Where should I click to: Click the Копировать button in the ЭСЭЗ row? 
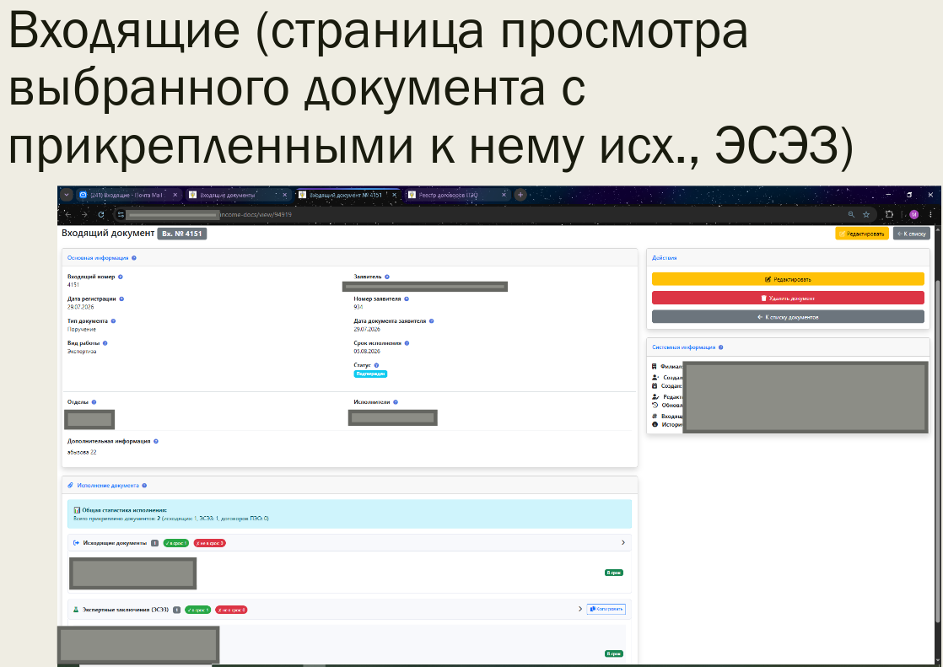click(x=606, y=610)
